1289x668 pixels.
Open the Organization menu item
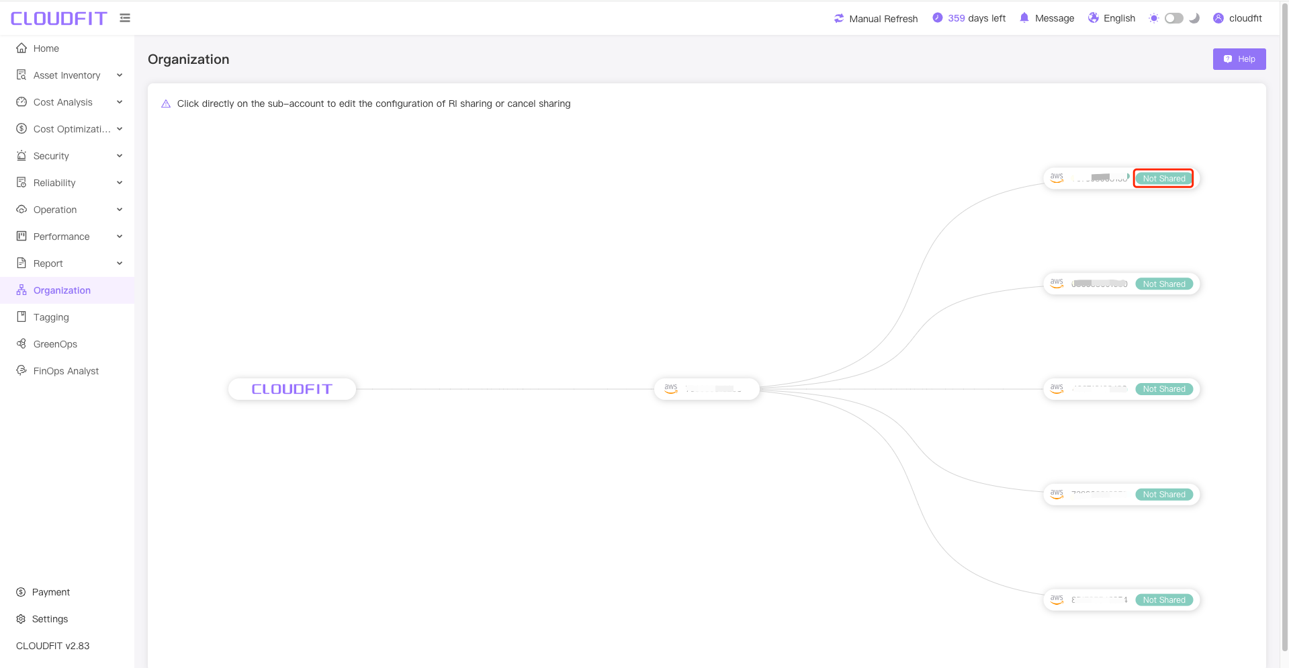coord(67,290)
